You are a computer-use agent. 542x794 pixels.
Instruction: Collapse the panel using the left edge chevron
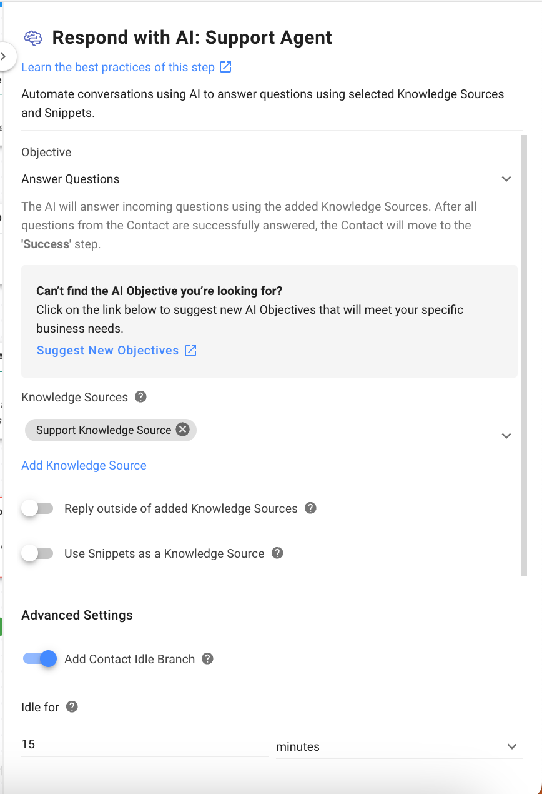point(2,56)
